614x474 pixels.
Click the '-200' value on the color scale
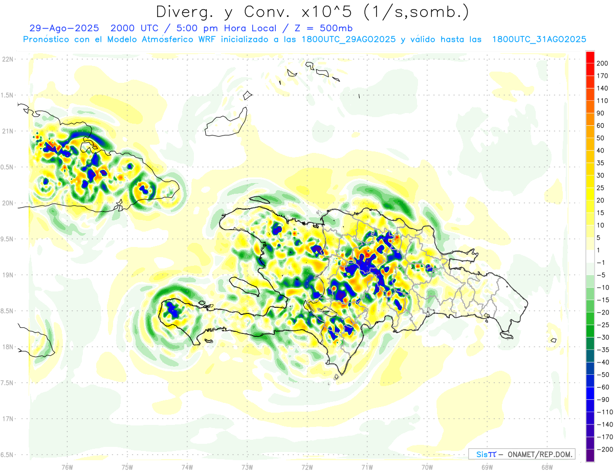coord(605,449)
